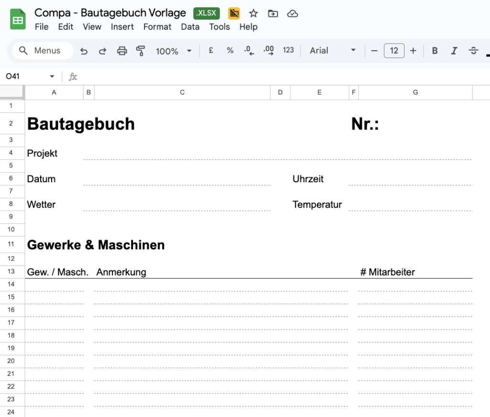This screenshot has height=417, width=490.
Task: Activate the paint format roller
Action: pos(140,51)
